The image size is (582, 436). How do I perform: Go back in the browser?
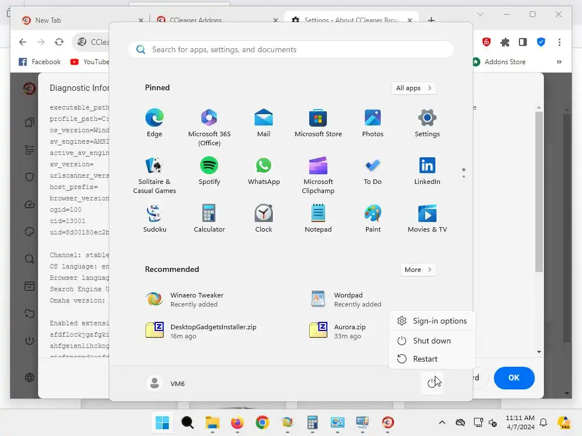(x=23, y=42)
